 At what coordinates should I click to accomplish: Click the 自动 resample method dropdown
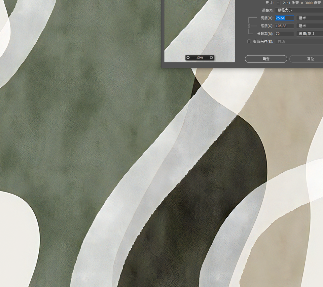(x=299, y=41)
